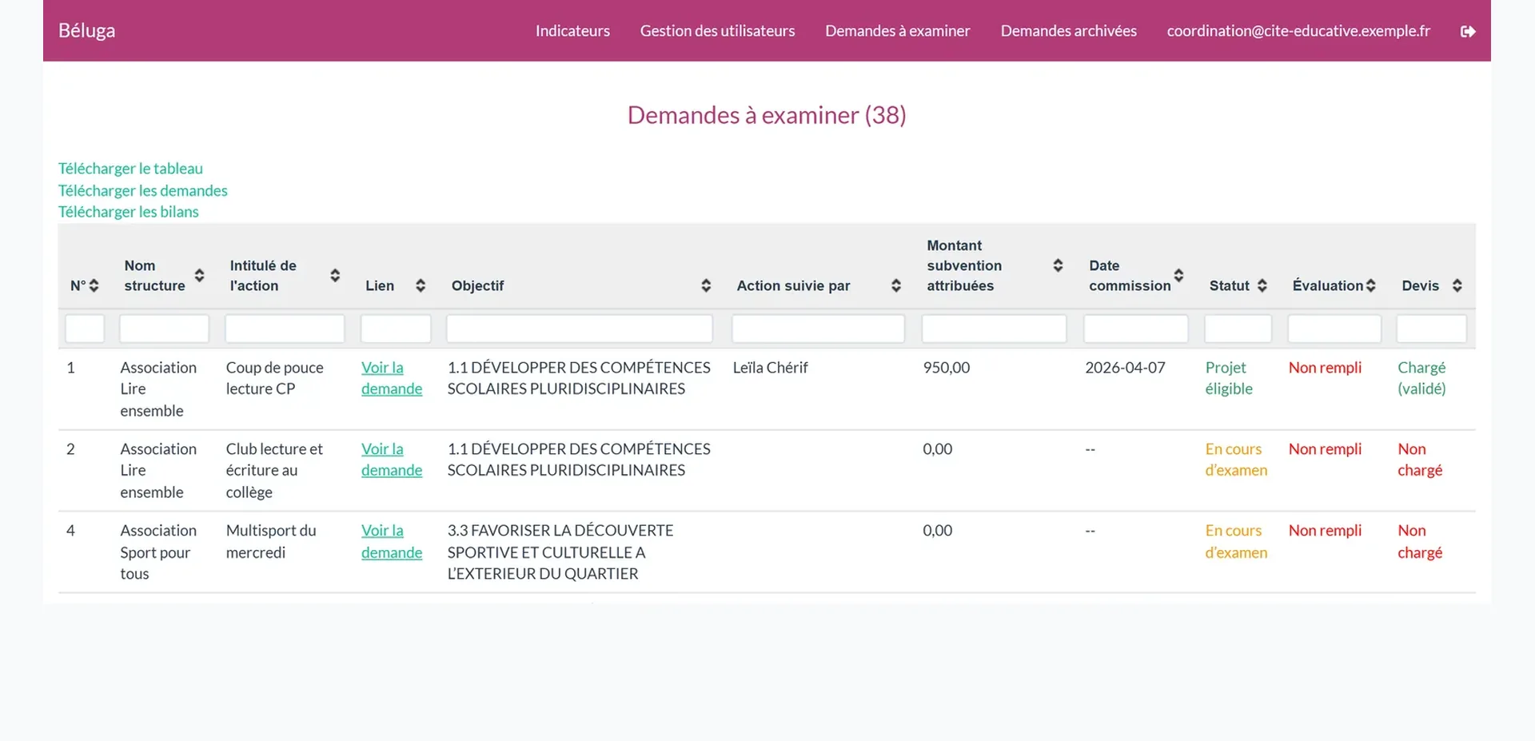Sort by Évaluation column arrows
This screenshot has height=741, width=1535.
(1370, 285)
